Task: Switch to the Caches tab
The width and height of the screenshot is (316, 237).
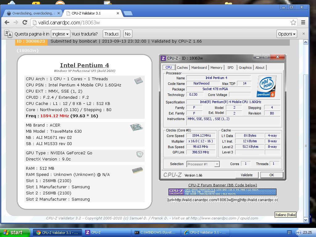Action: coord(182,68)
